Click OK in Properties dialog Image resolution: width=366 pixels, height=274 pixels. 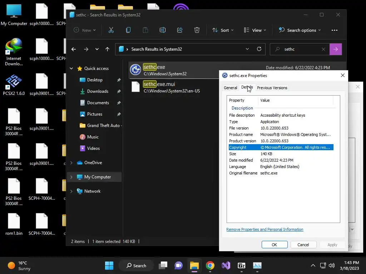pyautogui.click(x=274, y=245)
